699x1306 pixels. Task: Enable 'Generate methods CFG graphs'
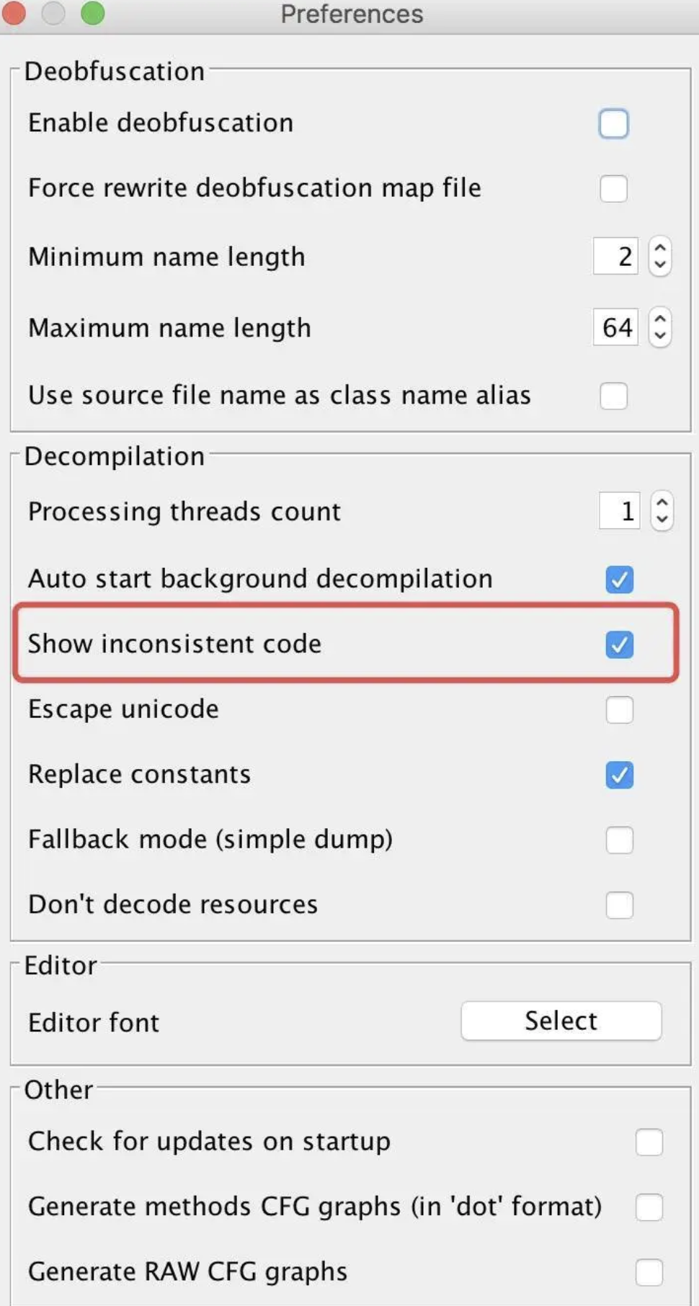click(x=649, y=1207)
